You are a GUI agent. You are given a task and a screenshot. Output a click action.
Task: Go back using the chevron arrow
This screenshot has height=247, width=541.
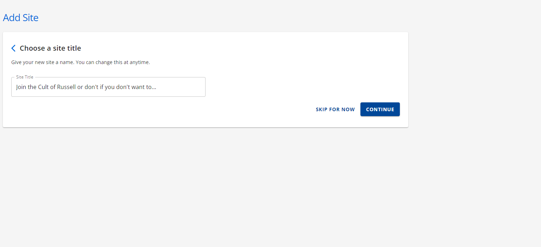13,48
